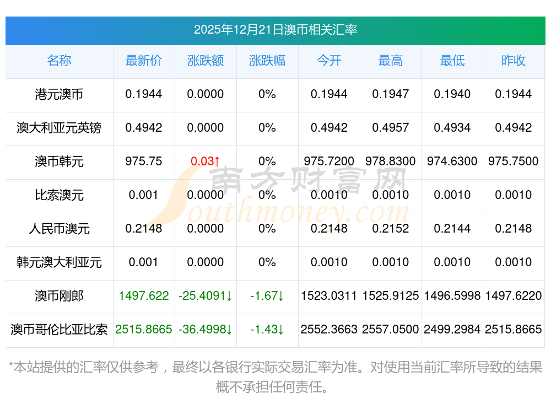Click the -1.43↓ percentage change cell
The image size is (551, 404).
click(x=267, y=330)
